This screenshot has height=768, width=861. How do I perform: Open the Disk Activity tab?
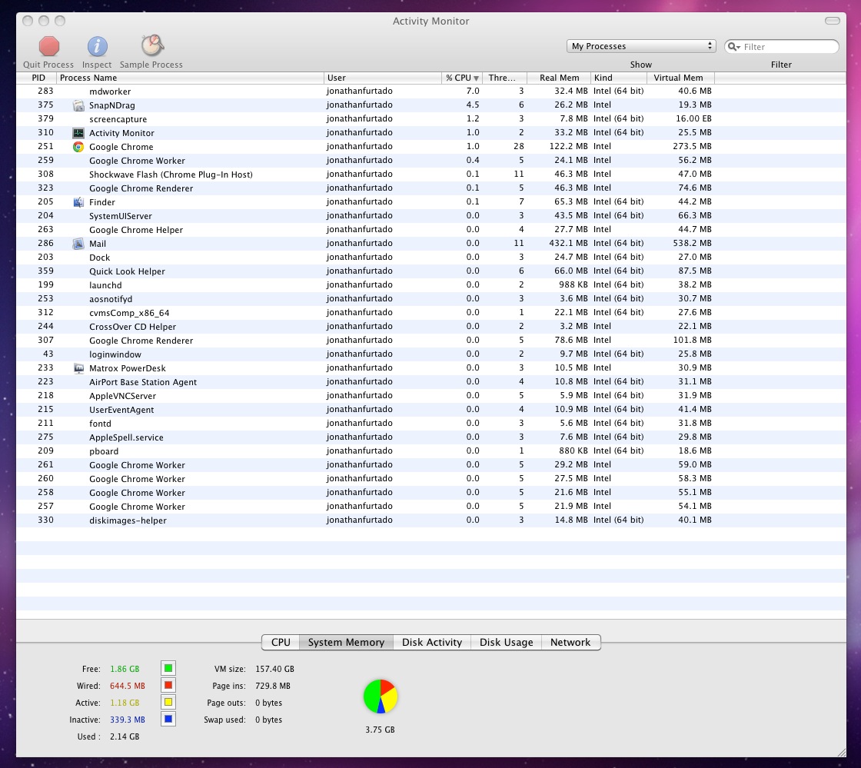click(432, 642)
